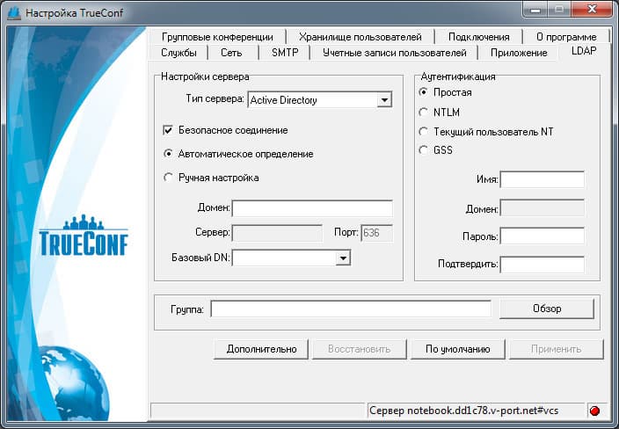This screenshot has height=429, width=619.
Task: Click the По умолчанию button
Action: click(x=458, y=349)
